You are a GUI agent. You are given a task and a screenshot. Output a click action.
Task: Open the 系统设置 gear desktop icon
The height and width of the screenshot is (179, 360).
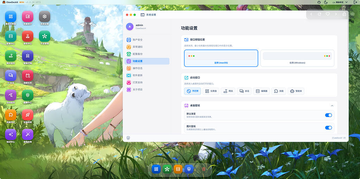click(45, 16)
